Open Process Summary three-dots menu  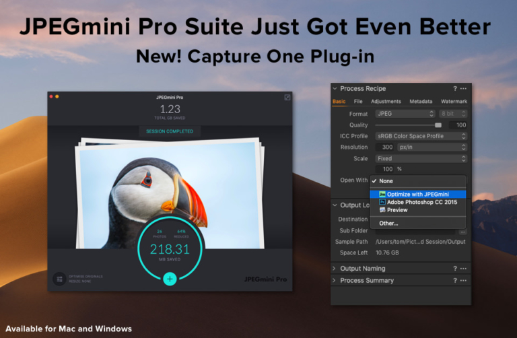tap(463, 280)
